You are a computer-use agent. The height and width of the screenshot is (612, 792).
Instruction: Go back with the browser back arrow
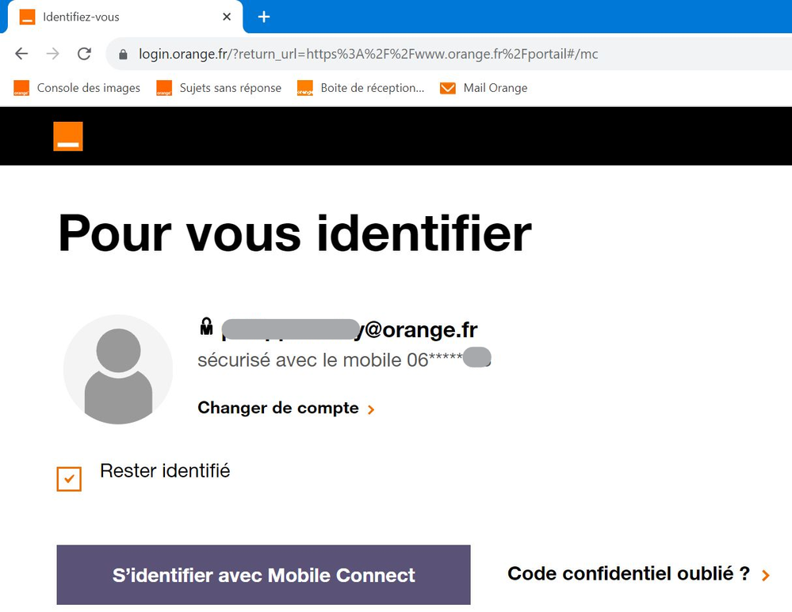tap(21, 54)
